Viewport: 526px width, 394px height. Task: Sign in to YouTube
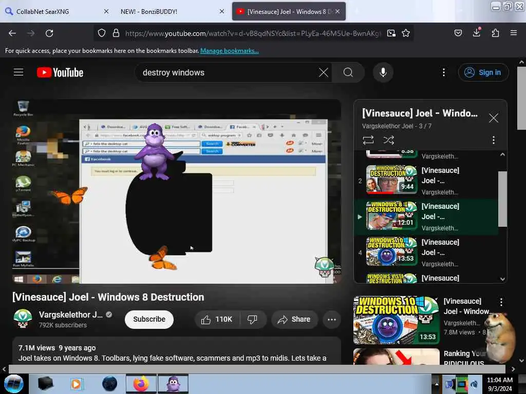(483, 72)
